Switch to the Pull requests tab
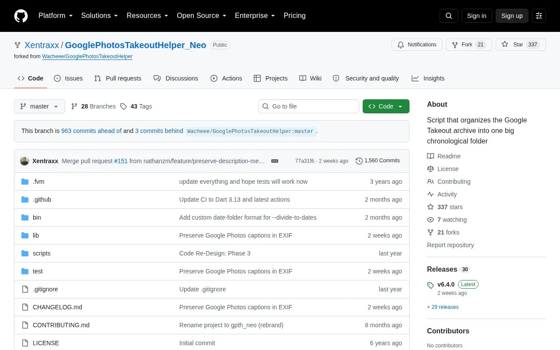Image resolution: width=560 pixels, height=350 pixels. pos(118,78)
